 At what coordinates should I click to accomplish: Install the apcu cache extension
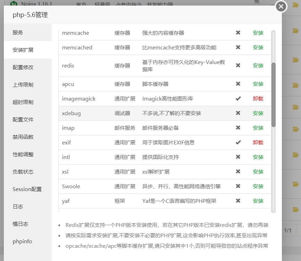pos(257,84)
